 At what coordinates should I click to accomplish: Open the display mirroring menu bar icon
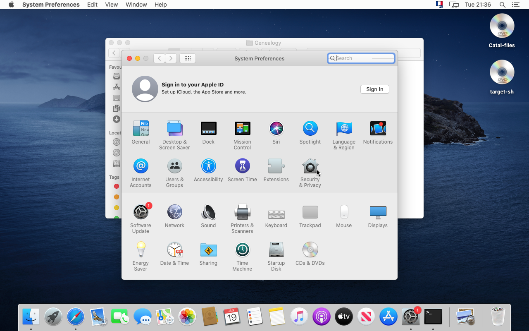[454, 5]
